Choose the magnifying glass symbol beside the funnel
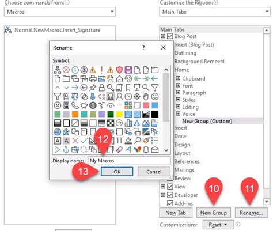The width and height of the screenshot is (273, 231). (x=146, y=88)
